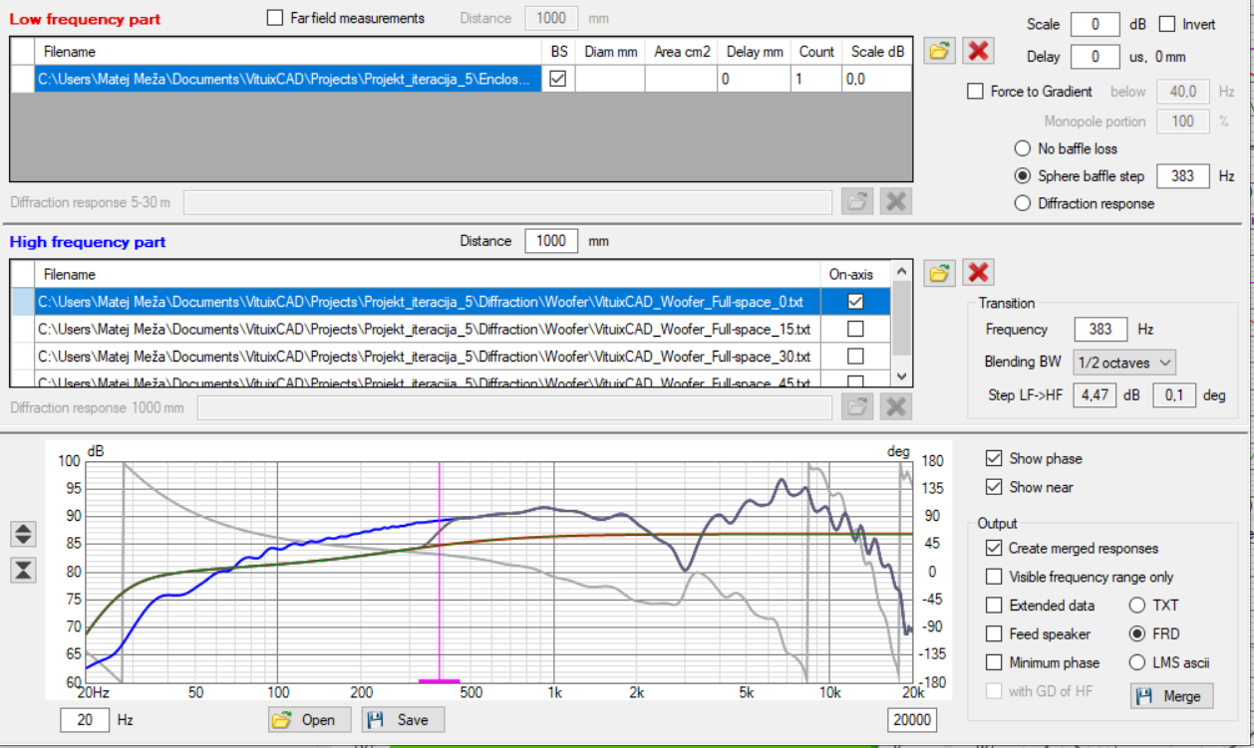Open high frequency files folder icon
The image size is (1254, 748).
940,273
